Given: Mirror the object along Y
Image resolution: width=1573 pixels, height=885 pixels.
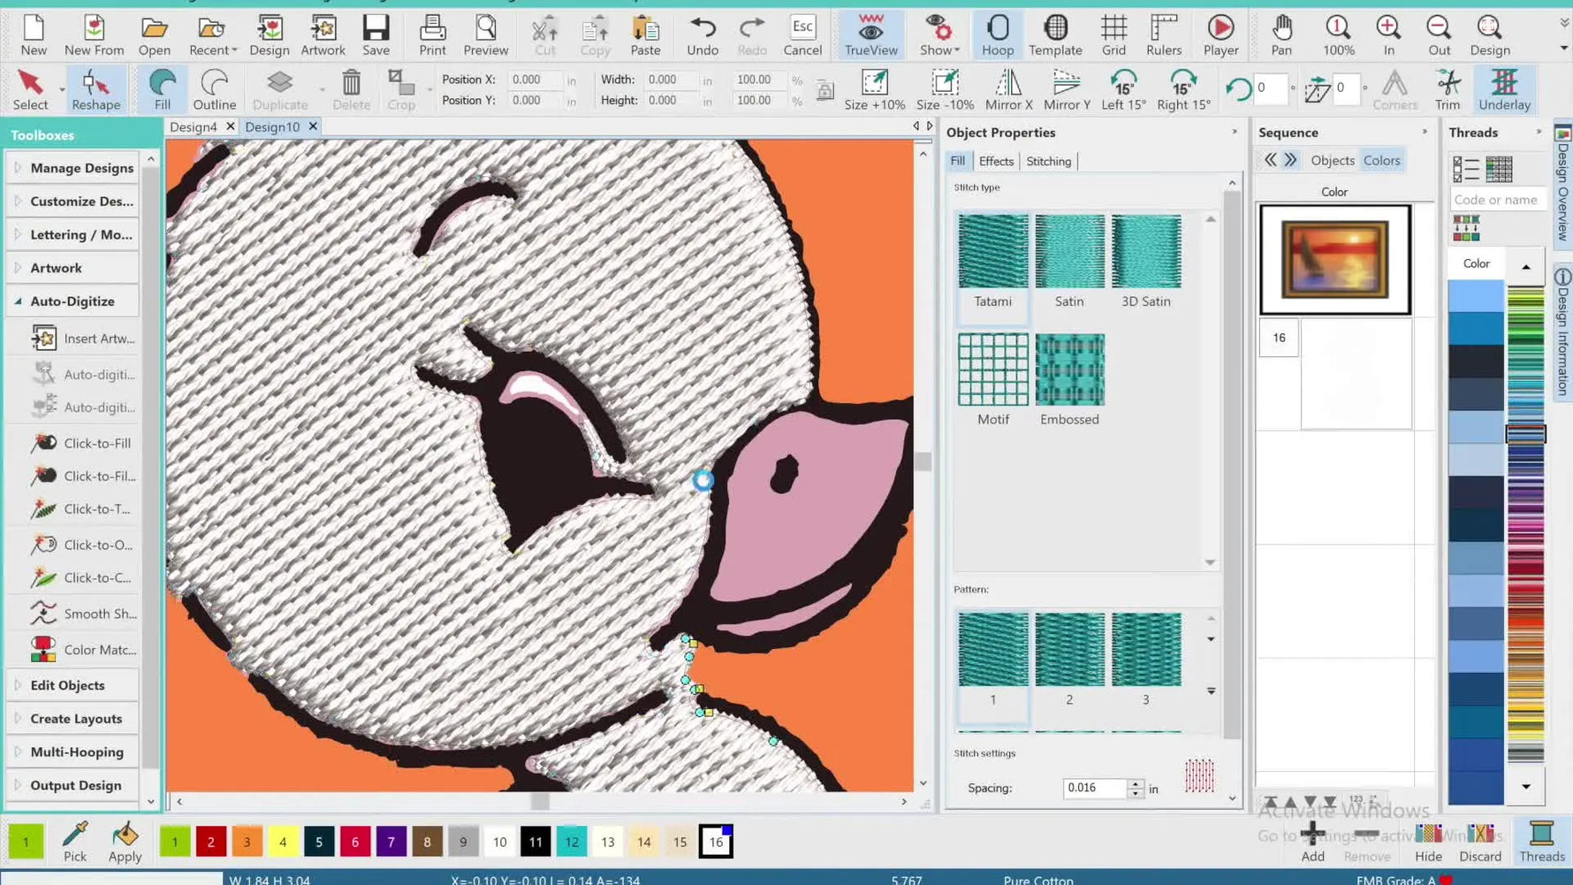Looking at the screenshot, I should click(x=1067, y=90).
